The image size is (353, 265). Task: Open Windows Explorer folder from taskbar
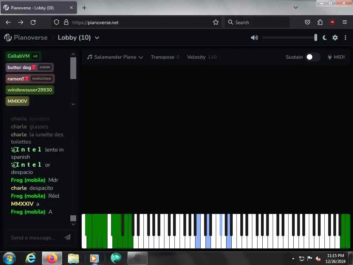[73, 258]
